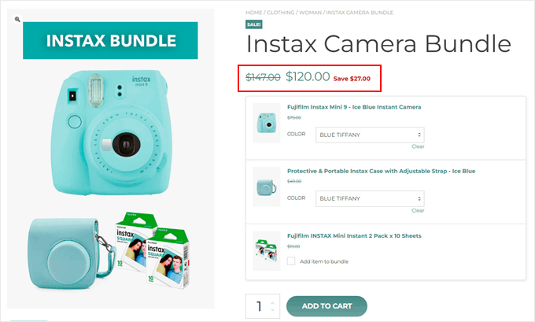
Task: Go to the Home breadcrumb
Action: 253,13
